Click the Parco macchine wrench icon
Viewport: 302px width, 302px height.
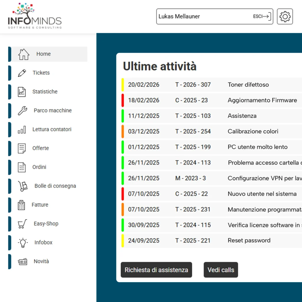click(x=22, y=111)
